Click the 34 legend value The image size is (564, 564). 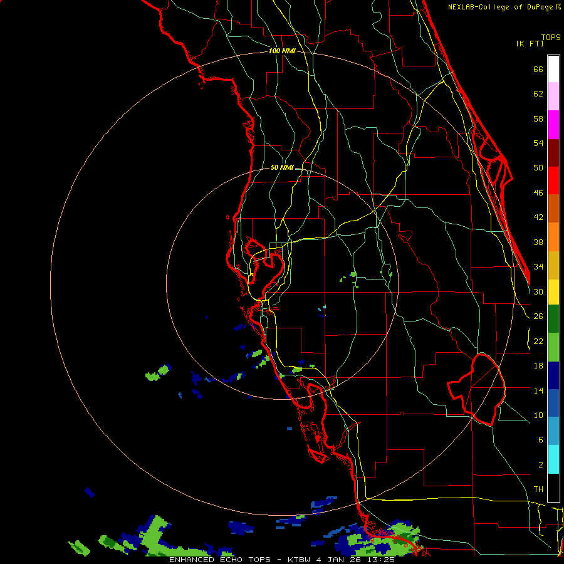538,267
